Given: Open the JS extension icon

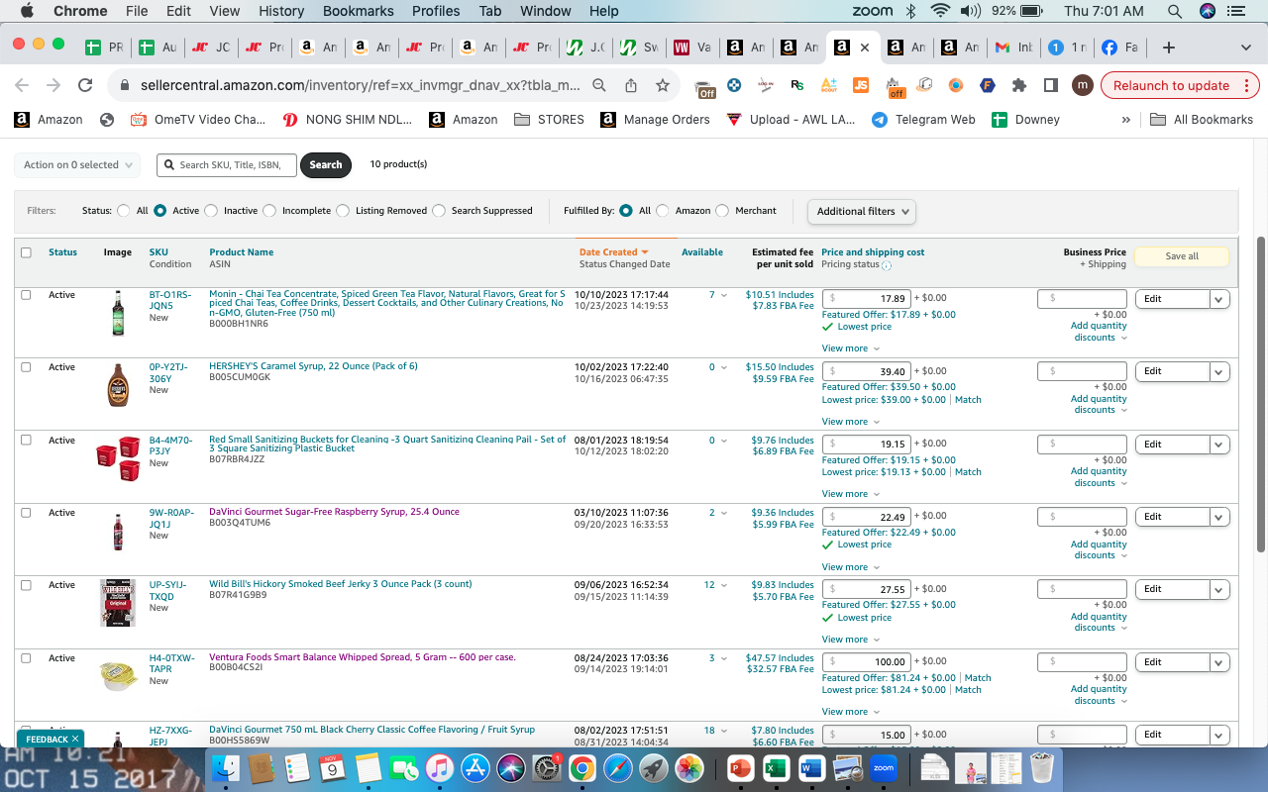Looking at the screenshot, I should (x=861, y=85).
